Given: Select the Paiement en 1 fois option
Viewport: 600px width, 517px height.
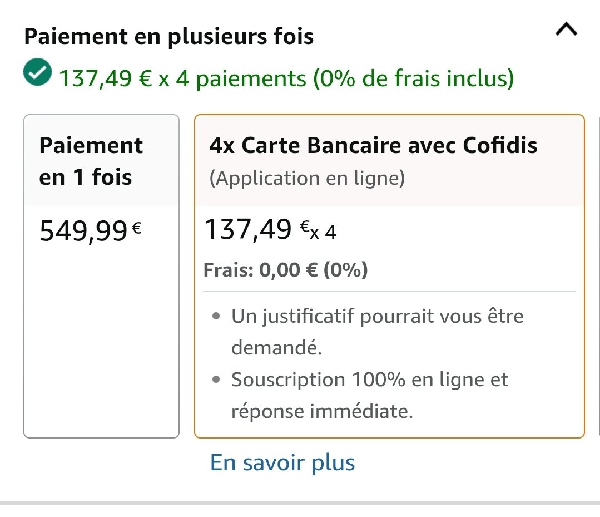Looking at the screenshot, I should tap(91, 161).
